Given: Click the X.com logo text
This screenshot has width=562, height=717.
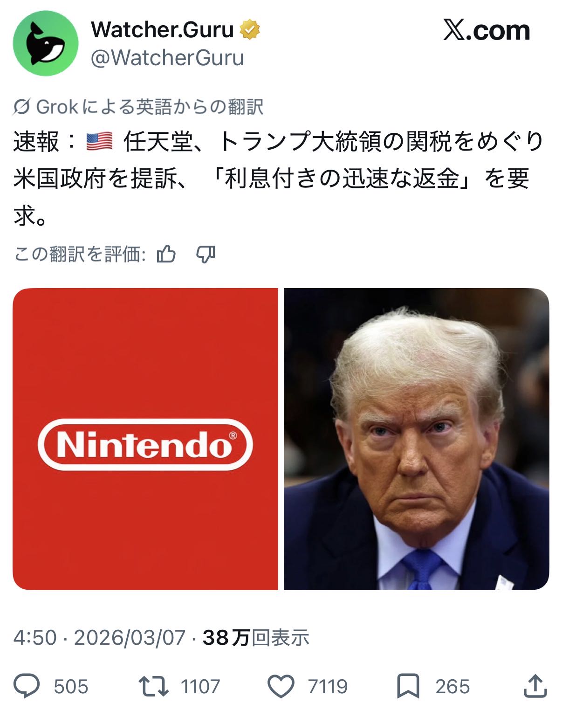Looking at the screenshot, I should (x=487, y=31).
